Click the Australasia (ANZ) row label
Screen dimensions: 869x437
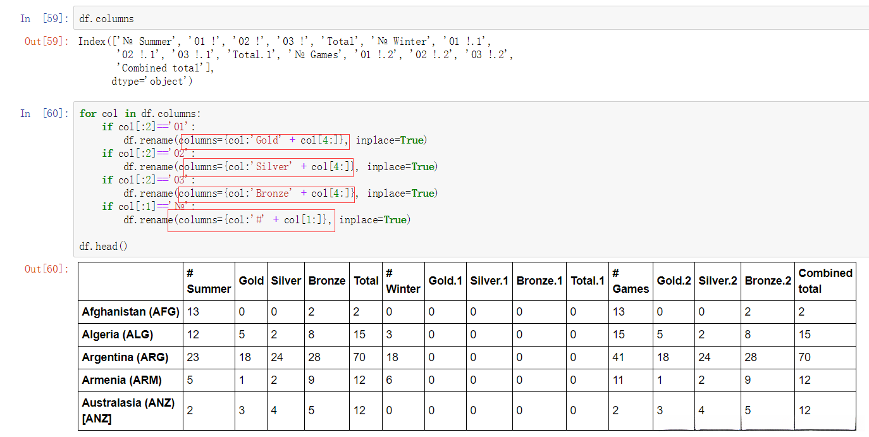(x=128, y=410)
